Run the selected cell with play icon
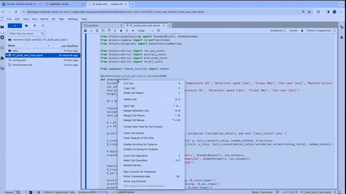 pyautogui.click(x=115, y=31)
